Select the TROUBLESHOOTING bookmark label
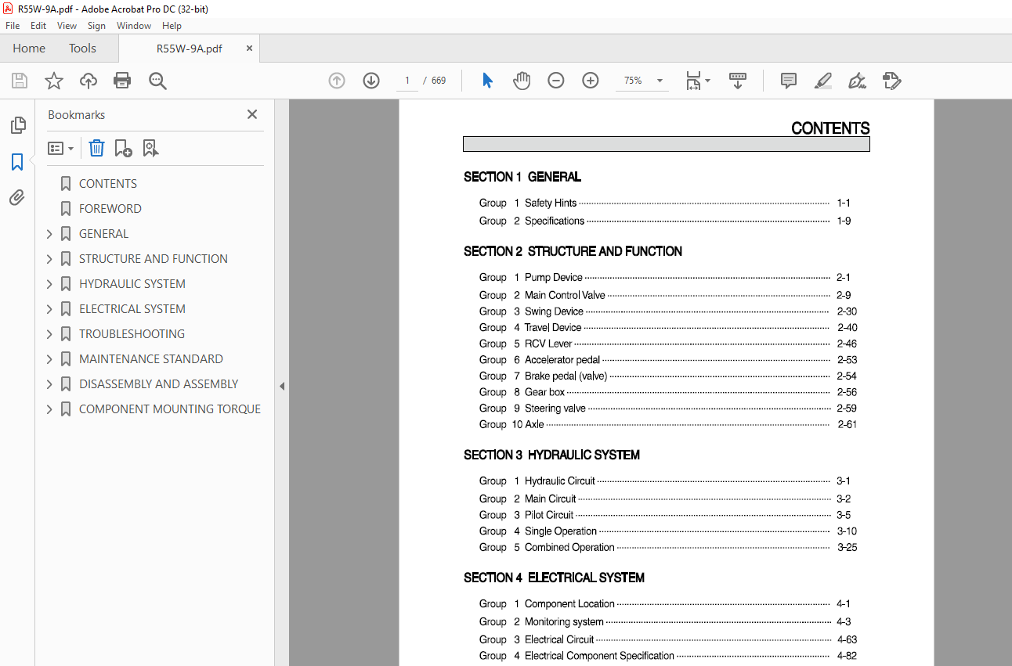1012x666 pixels. 132,334
